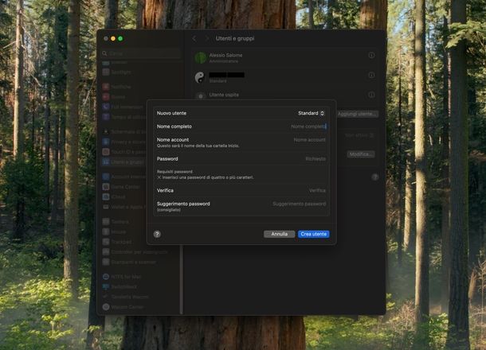
Task: Select Notifiche in the sidebar
Action: [x=116, y=87]
